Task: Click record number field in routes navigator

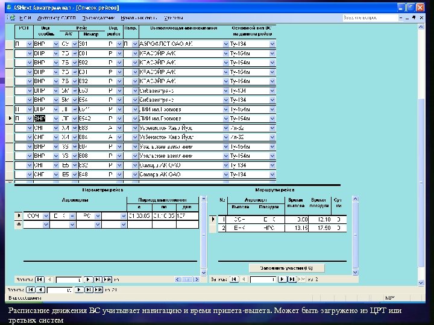Action: click(263, 280)
